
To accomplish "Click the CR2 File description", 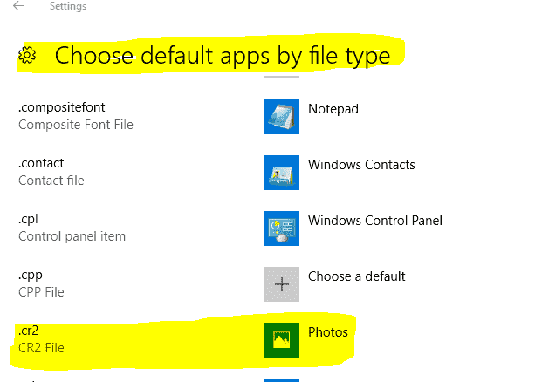I will (41, 348).
